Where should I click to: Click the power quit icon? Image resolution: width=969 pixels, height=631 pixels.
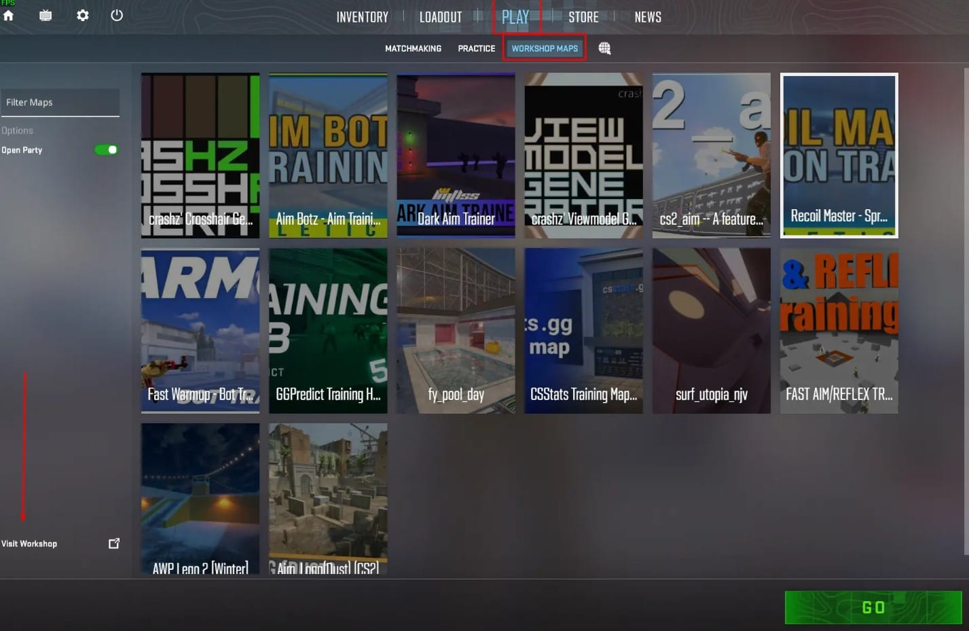pyautogui.click(x=117, y=15)
